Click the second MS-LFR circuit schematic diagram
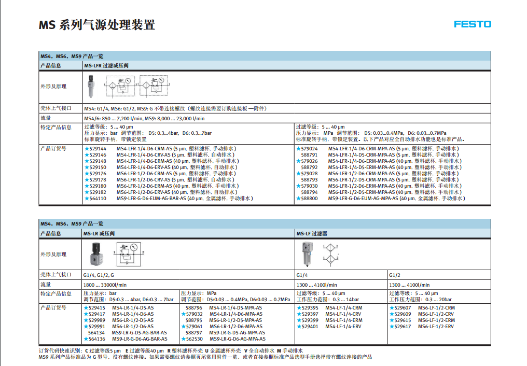The height and width of the screenshot is (366, 527). (154, 86)
